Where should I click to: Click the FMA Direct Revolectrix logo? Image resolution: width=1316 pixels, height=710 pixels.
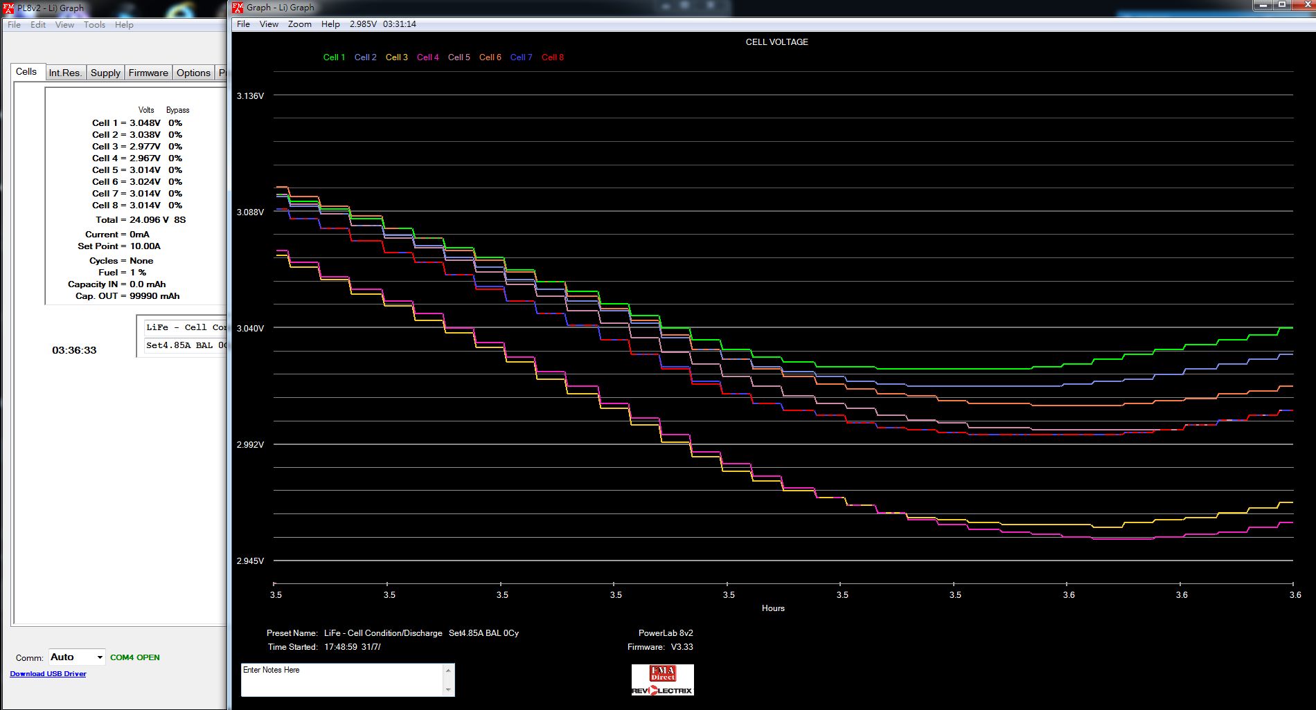[x=662, y=680]
